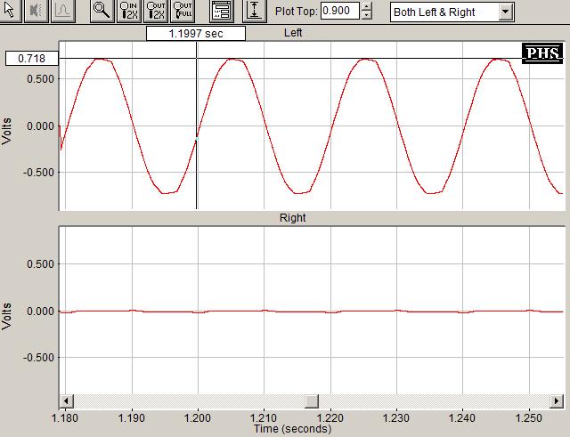Click the Left channel plot title

tap(293, 33)
